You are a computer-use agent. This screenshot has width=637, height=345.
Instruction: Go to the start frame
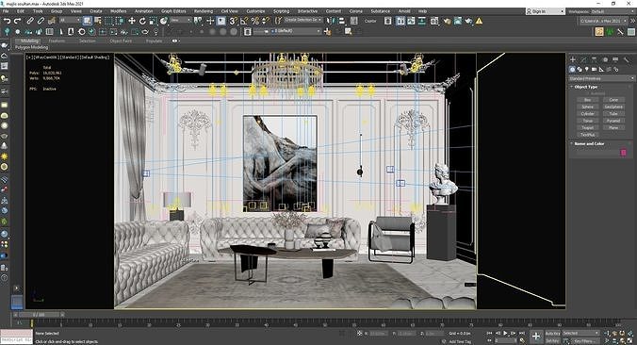[490, 333]
